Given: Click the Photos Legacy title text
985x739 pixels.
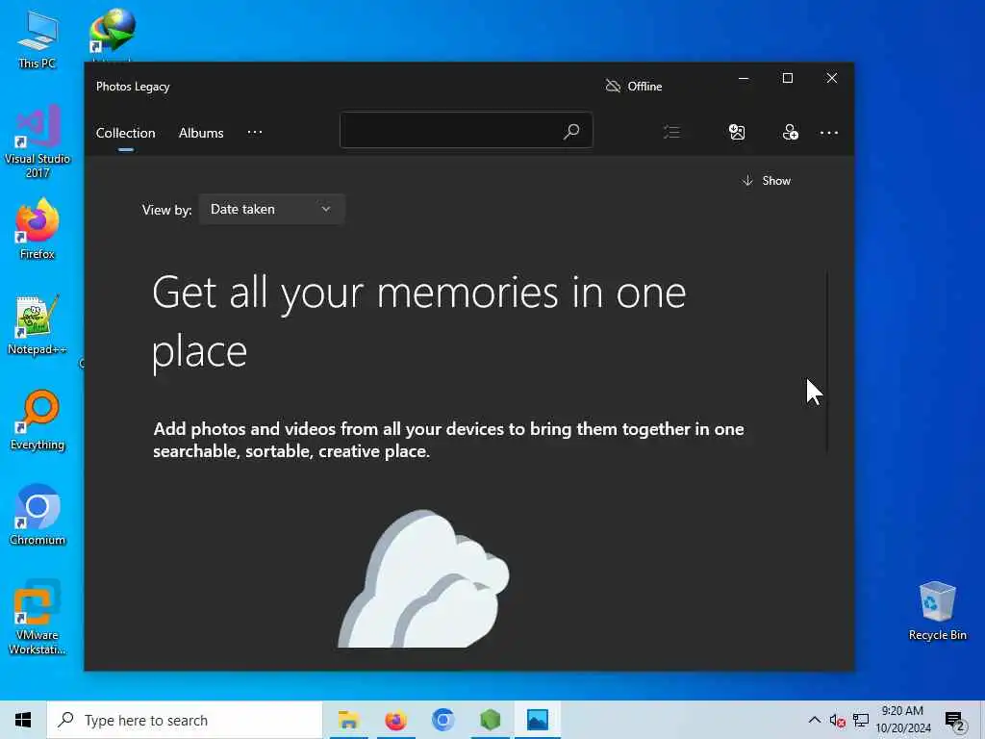Looking at the screenshot, I should [133, 87].
